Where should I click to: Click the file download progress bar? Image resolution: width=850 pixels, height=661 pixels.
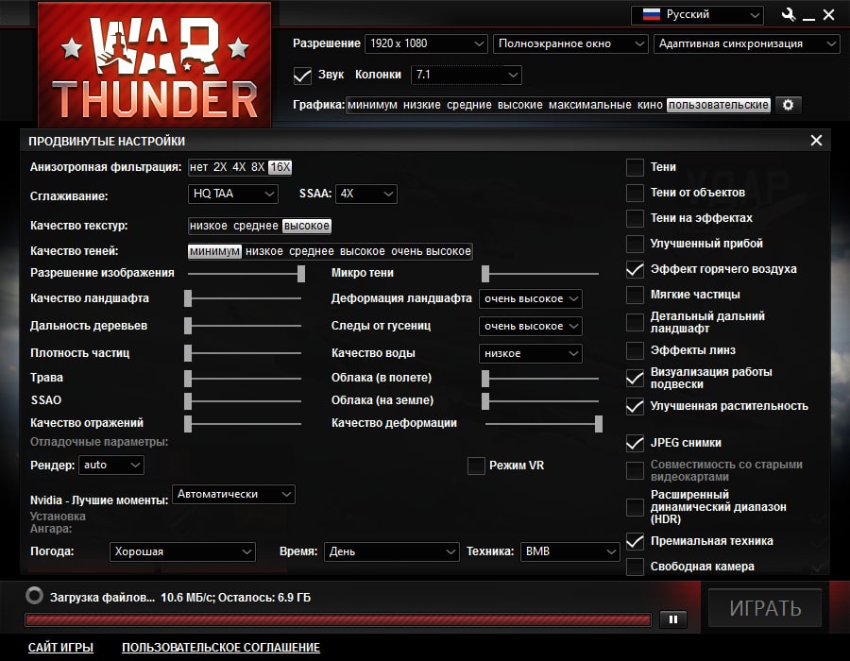coord(338,619)
